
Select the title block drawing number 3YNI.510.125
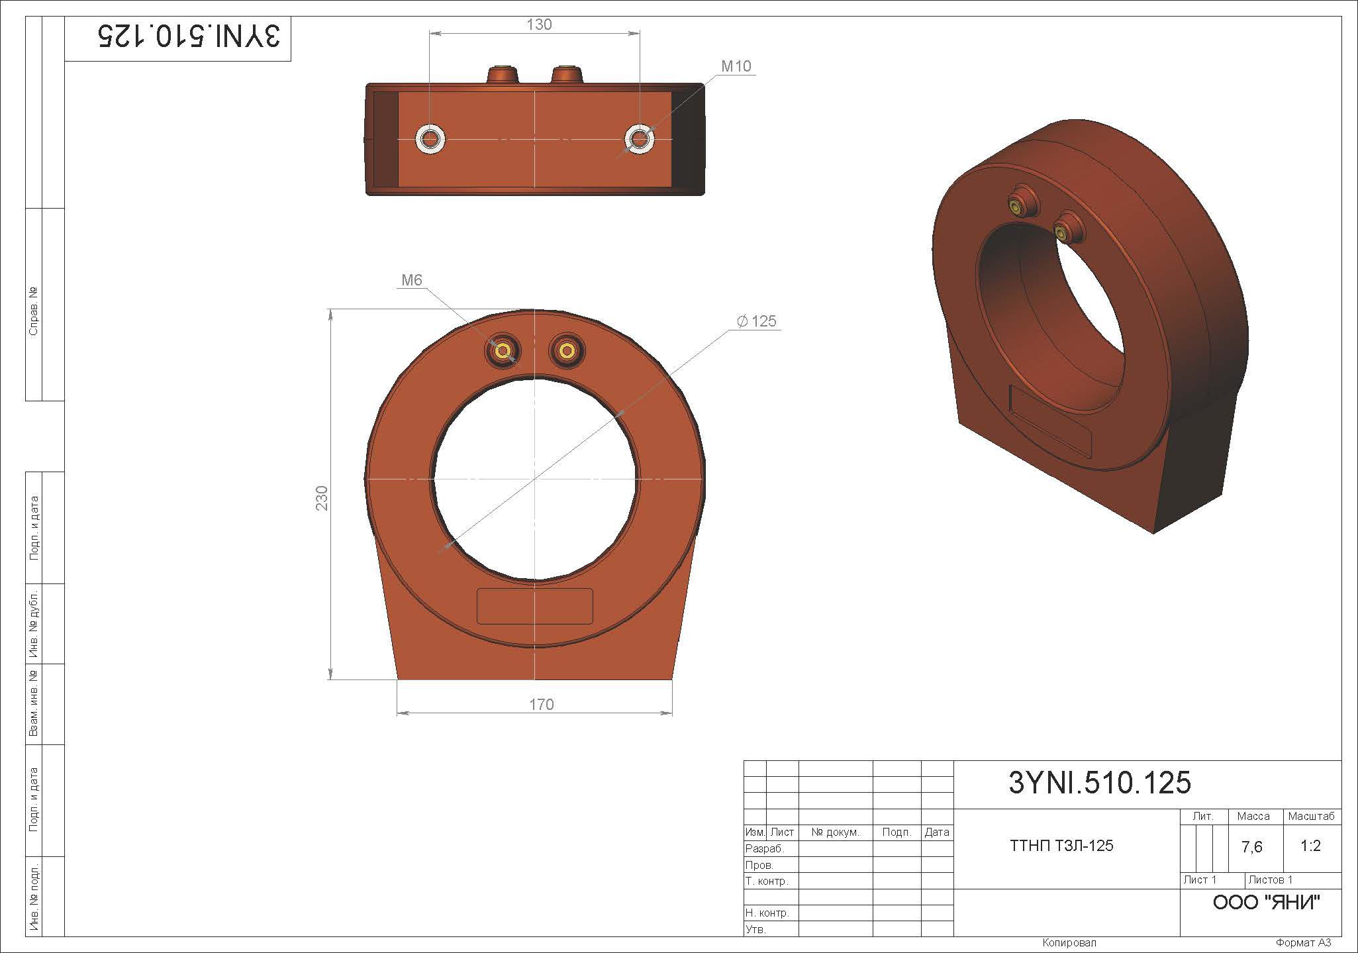point(1099,783)
